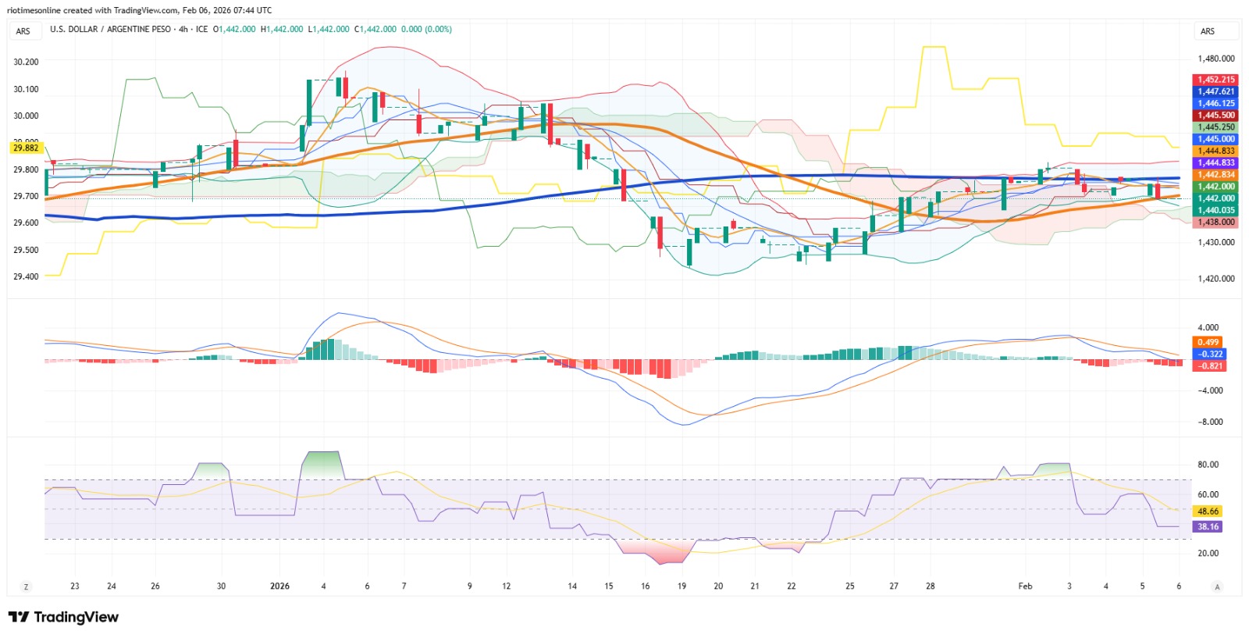Click the yellow 48.66 RSI value label

click(x=1208, y=511)
